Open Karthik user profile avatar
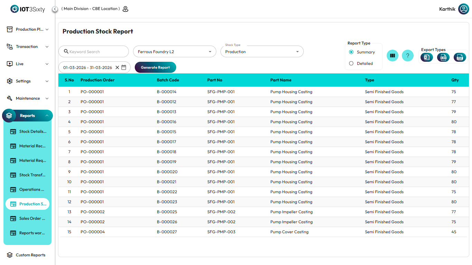The height and width of the screenshot is (265, 472). pos(463,9)
